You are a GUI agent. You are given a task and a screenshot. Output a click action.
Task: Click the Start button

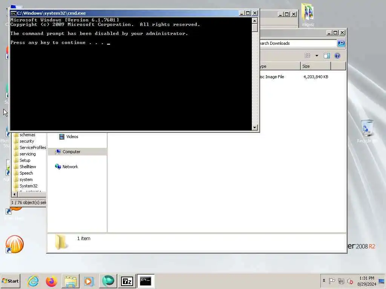pyautogui.click(x=10, y=281)
